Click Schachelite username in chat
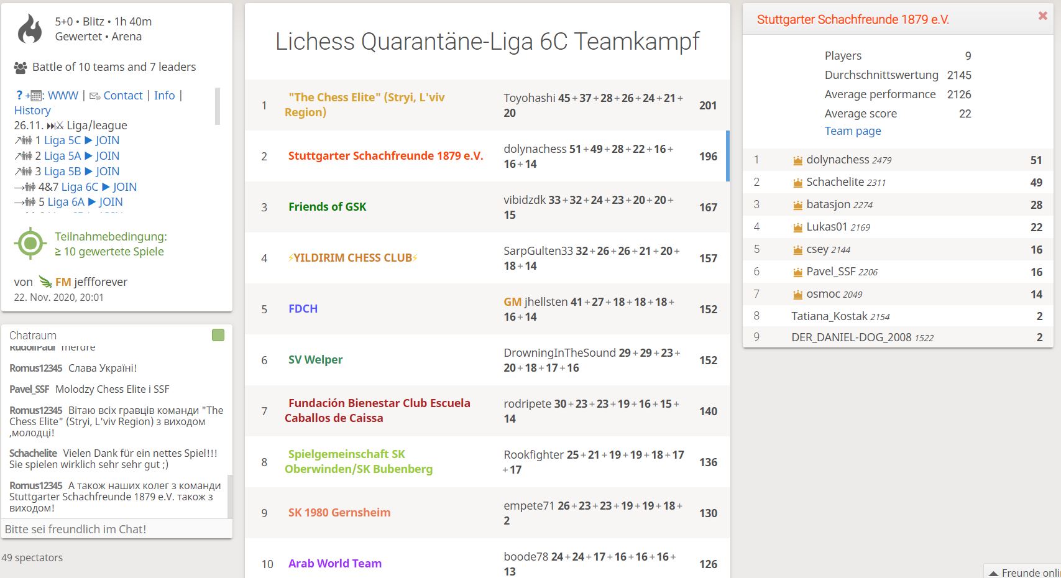This screenshot has height=578, width=1061. pyautogui.click(x=33, y=453)
